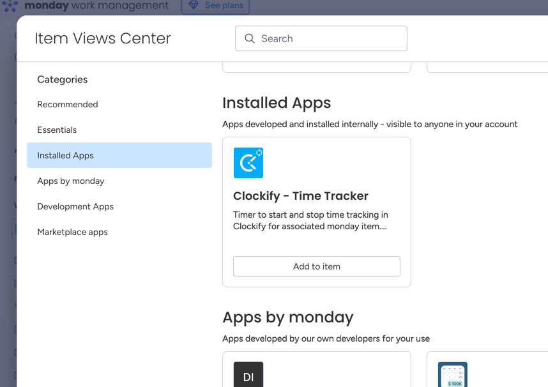
Task: Select the Essentials category
Action: point(119,130)
